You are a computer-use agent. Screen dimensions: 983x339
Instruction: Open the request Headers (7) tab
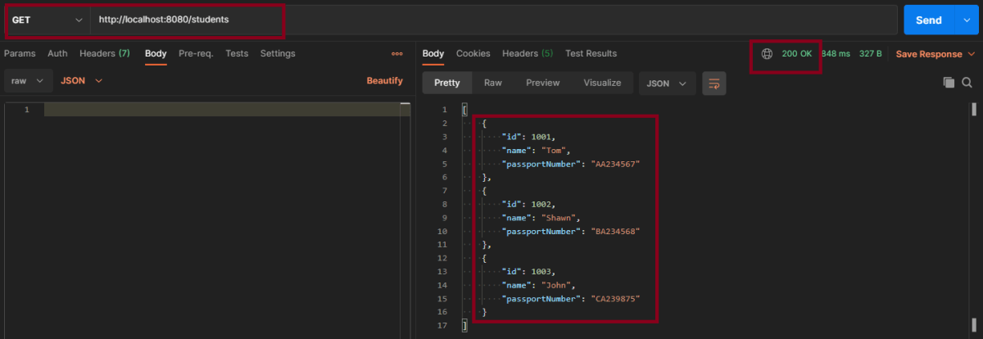[x=104, y=54]
